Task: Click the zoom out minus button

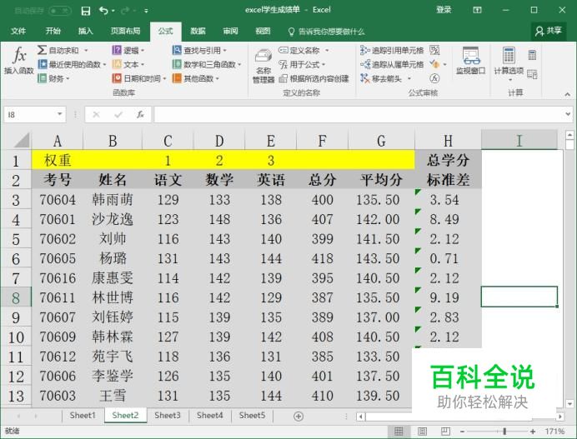Action: pos(463,432)
